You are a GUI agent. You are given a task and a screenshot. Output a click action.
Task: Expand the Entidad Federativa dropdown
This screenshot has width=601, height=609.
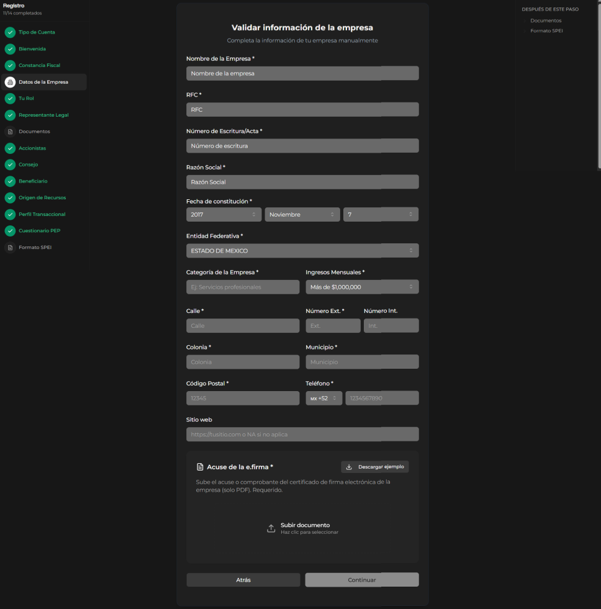[302, 251]
